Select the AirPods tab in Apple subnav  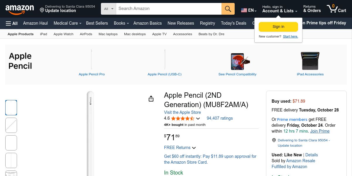click(86, 34)
